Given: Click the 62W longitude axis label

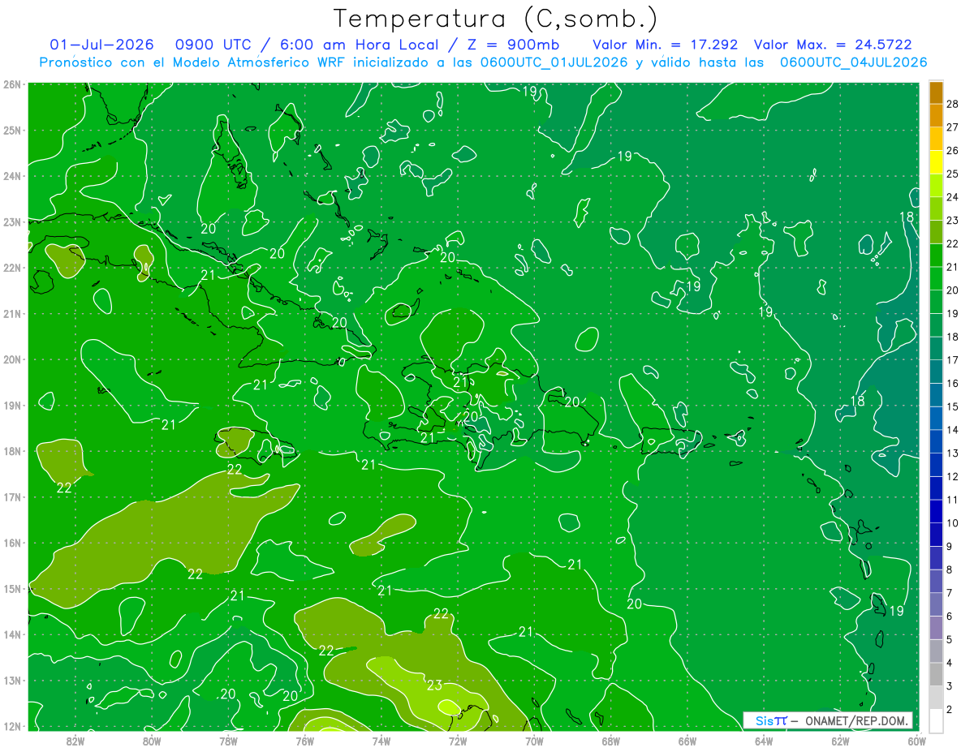Looking at the screenshot, I should click(840, 740).
